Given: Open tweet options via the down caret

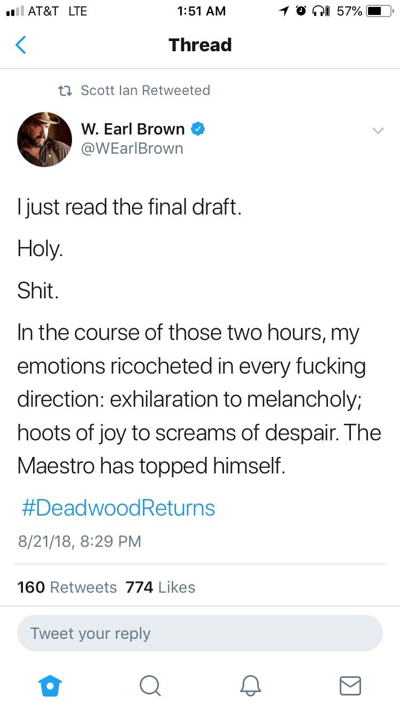Looking at the screenshot, I should coord(378,130).
